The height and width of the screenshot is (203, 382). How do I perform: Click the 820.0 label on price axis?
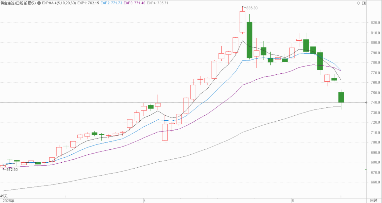(374, 23)
